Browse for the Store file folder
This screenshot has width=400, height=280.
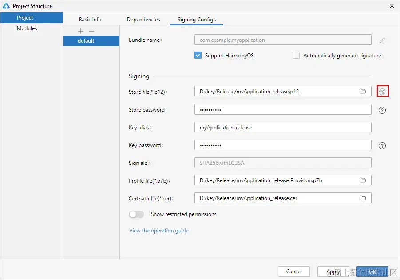coord(363,91)
